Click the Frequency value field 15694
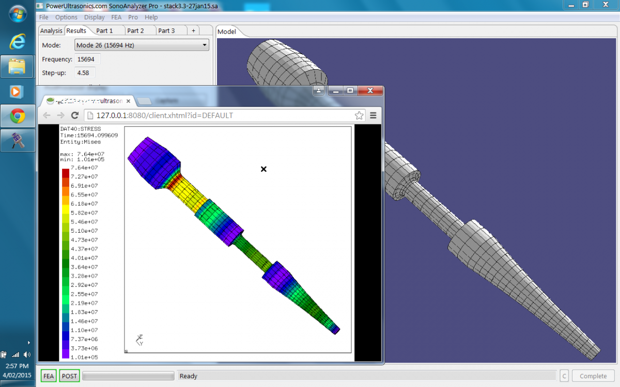Image resolution: width=620 pixels, height=387 pixels. point(88,59)
